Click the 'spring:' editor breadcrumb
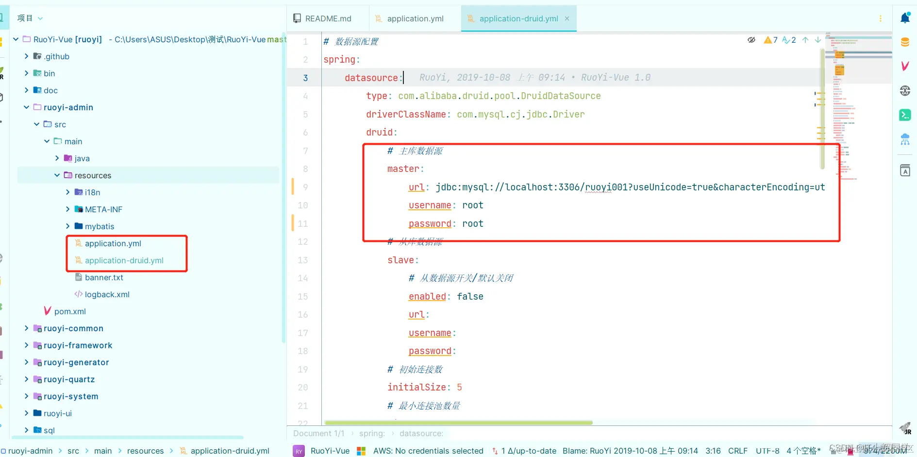Screen dimensions: 917x457 372,433
